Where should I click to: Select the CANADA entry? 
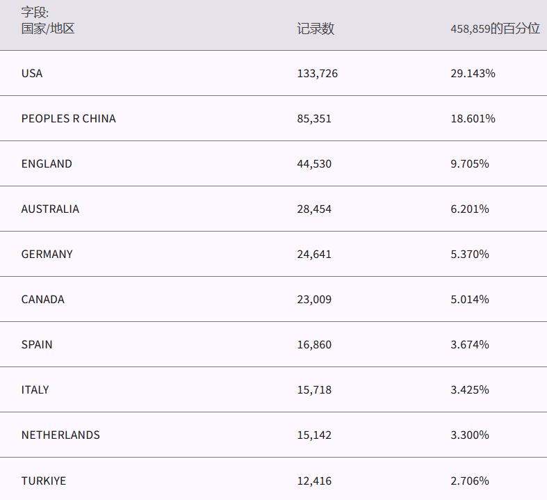coord(43,299)
